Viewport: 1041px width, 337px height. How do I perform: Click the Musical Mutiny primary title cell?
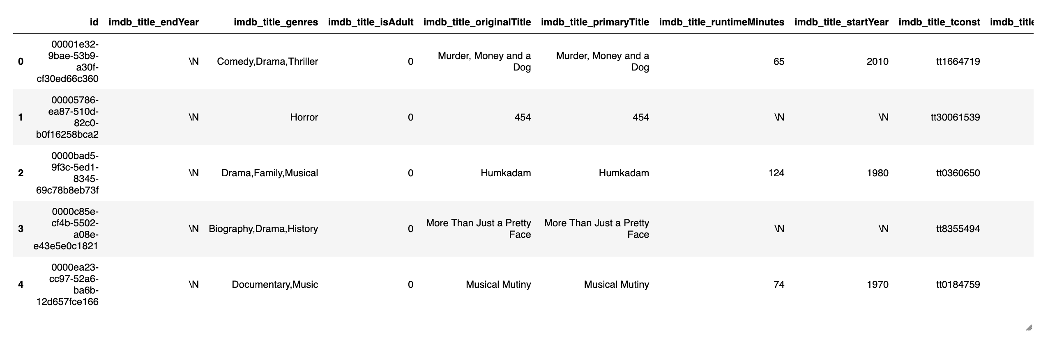pos(617,285)
